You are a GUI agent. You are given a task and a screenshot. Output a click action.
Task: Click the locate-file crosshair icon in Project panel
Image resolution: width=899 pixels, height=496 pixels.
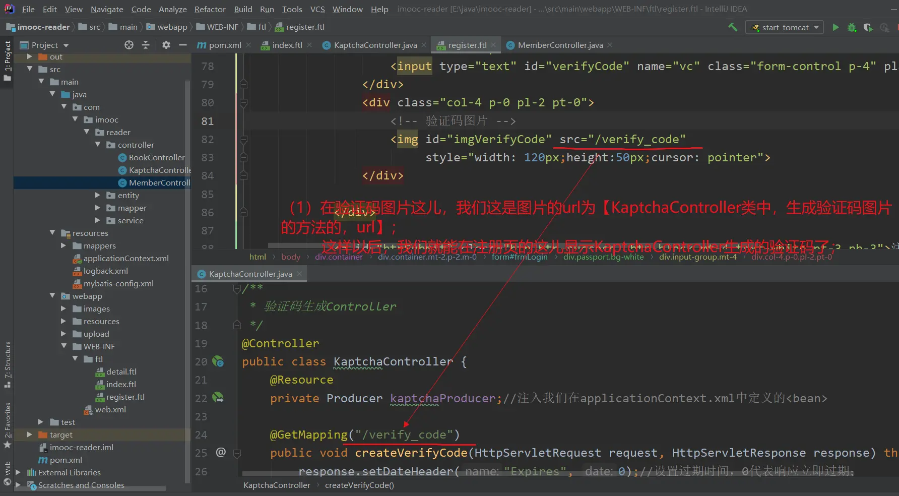click(129, 45)
